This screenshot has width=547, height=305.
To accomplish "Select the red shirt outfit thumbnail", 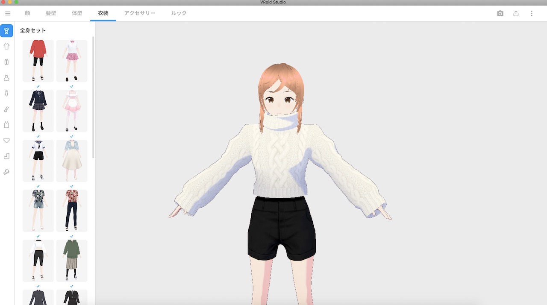I will coord(38,60).
